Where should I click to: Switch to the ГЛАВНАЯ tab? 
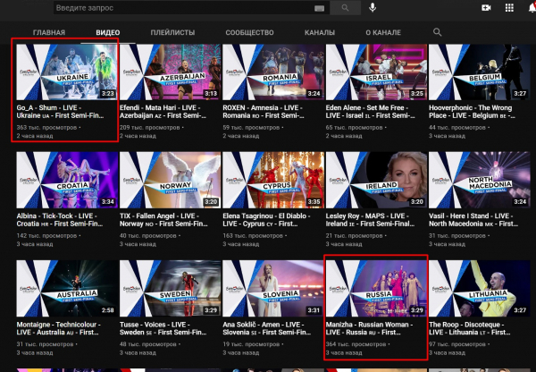pos(49,32)
